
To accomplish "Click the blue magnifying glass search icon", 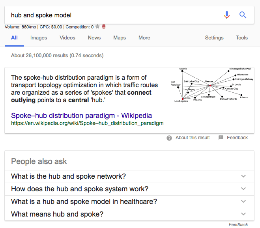I will [x=243, y=15].
